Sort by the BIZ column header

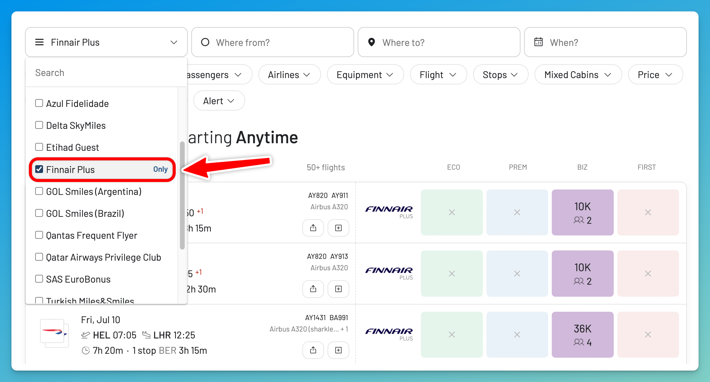[x=582, y=167]
